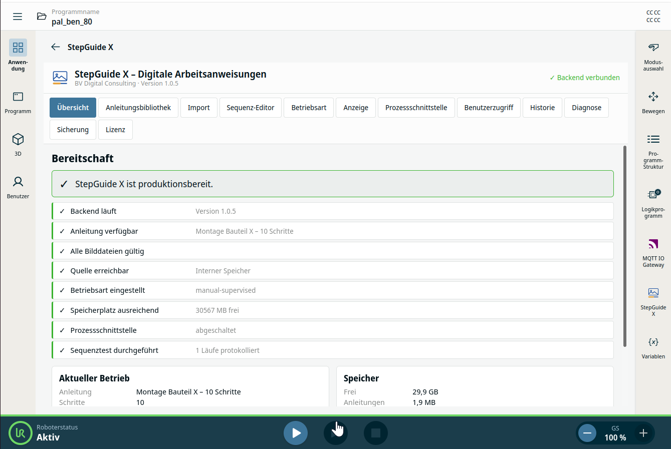The height and width of the screenshot is (449, 671).
Task: Open the Betriebsart tab
Action: (309, 108)
